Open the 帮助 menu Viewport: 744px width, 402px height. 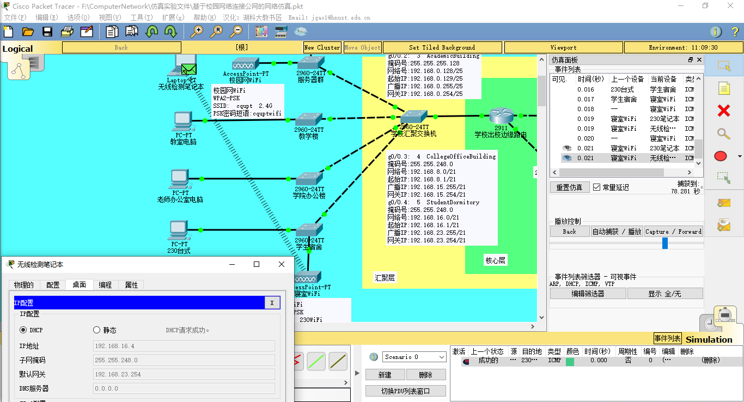[205, 17]
